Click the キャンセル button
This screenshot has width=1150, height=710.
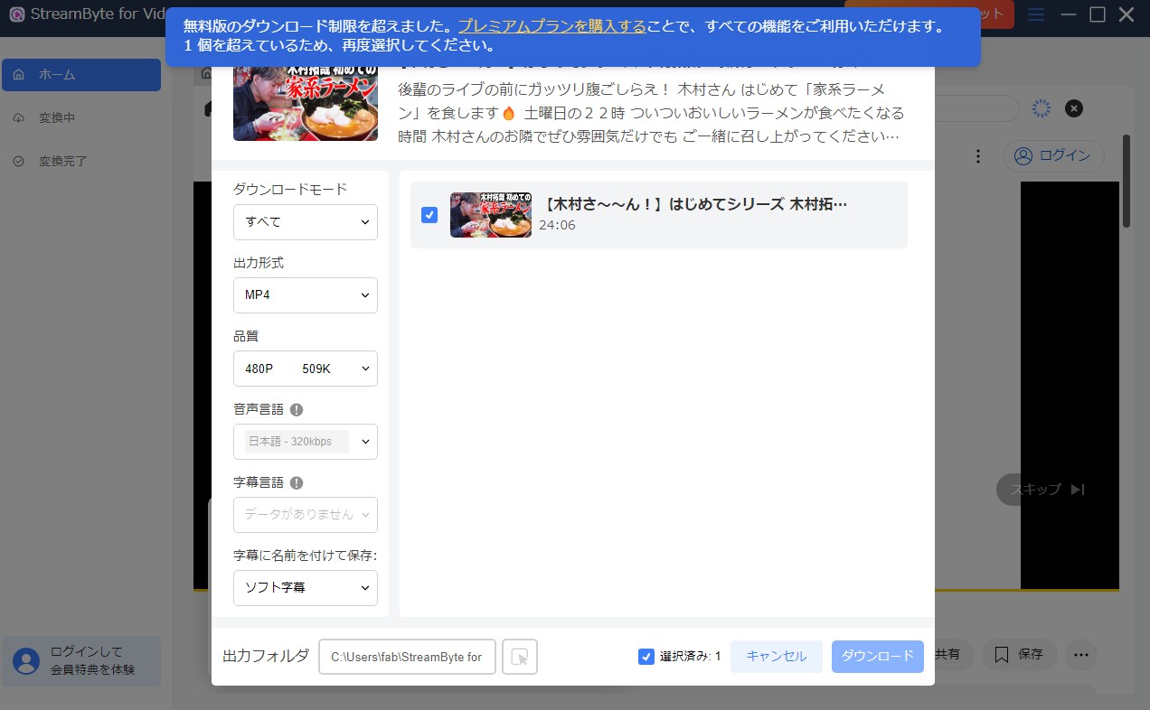tap(777, 657)
